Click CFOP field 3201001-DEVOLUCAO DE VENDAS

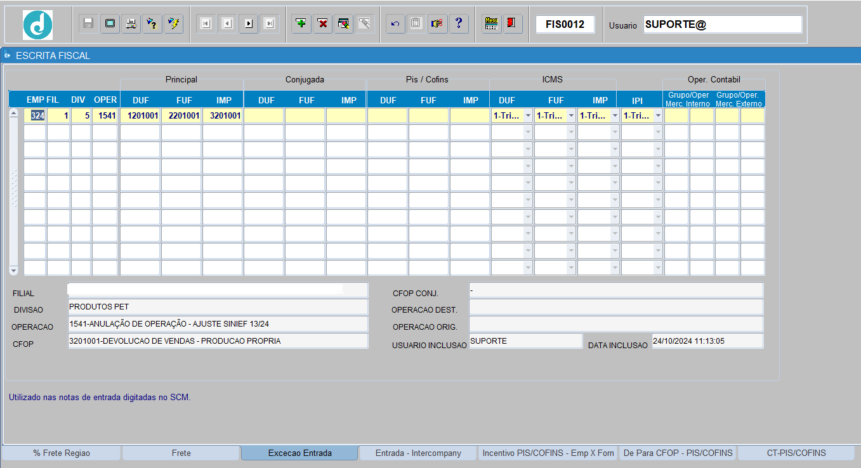pyautogui.click(x=218, y=341)
